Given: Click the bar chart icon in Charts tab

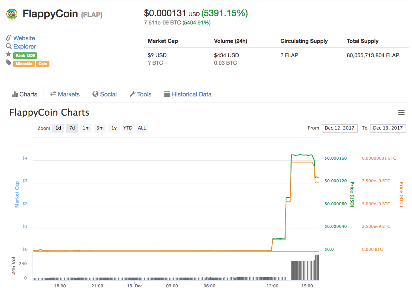Looking at the screenshot, I should pyautogui.click(x=15, y=94).
